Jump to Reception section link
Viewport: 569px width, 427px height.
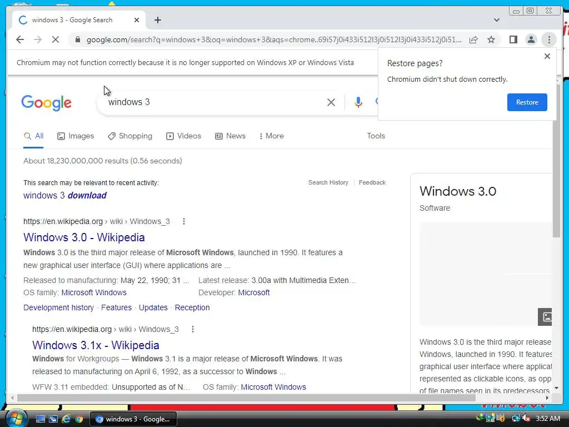click(x=192, y=307)
